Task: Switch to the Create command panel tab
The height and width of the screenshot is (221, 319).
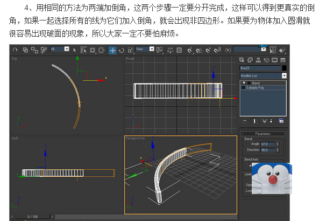Action: tap(242, 60)
